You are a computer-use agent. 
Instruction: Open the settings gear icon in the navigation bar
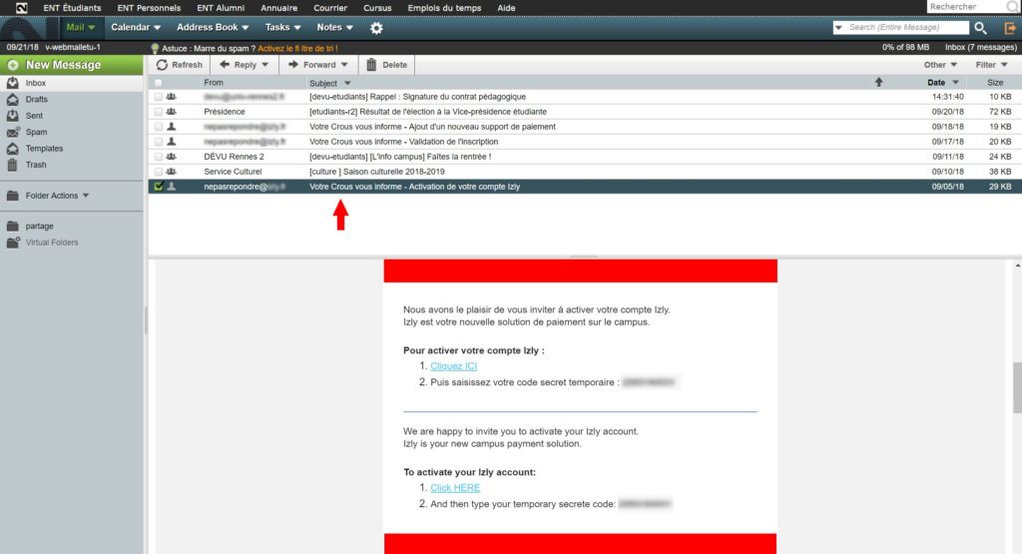point(376,28)
